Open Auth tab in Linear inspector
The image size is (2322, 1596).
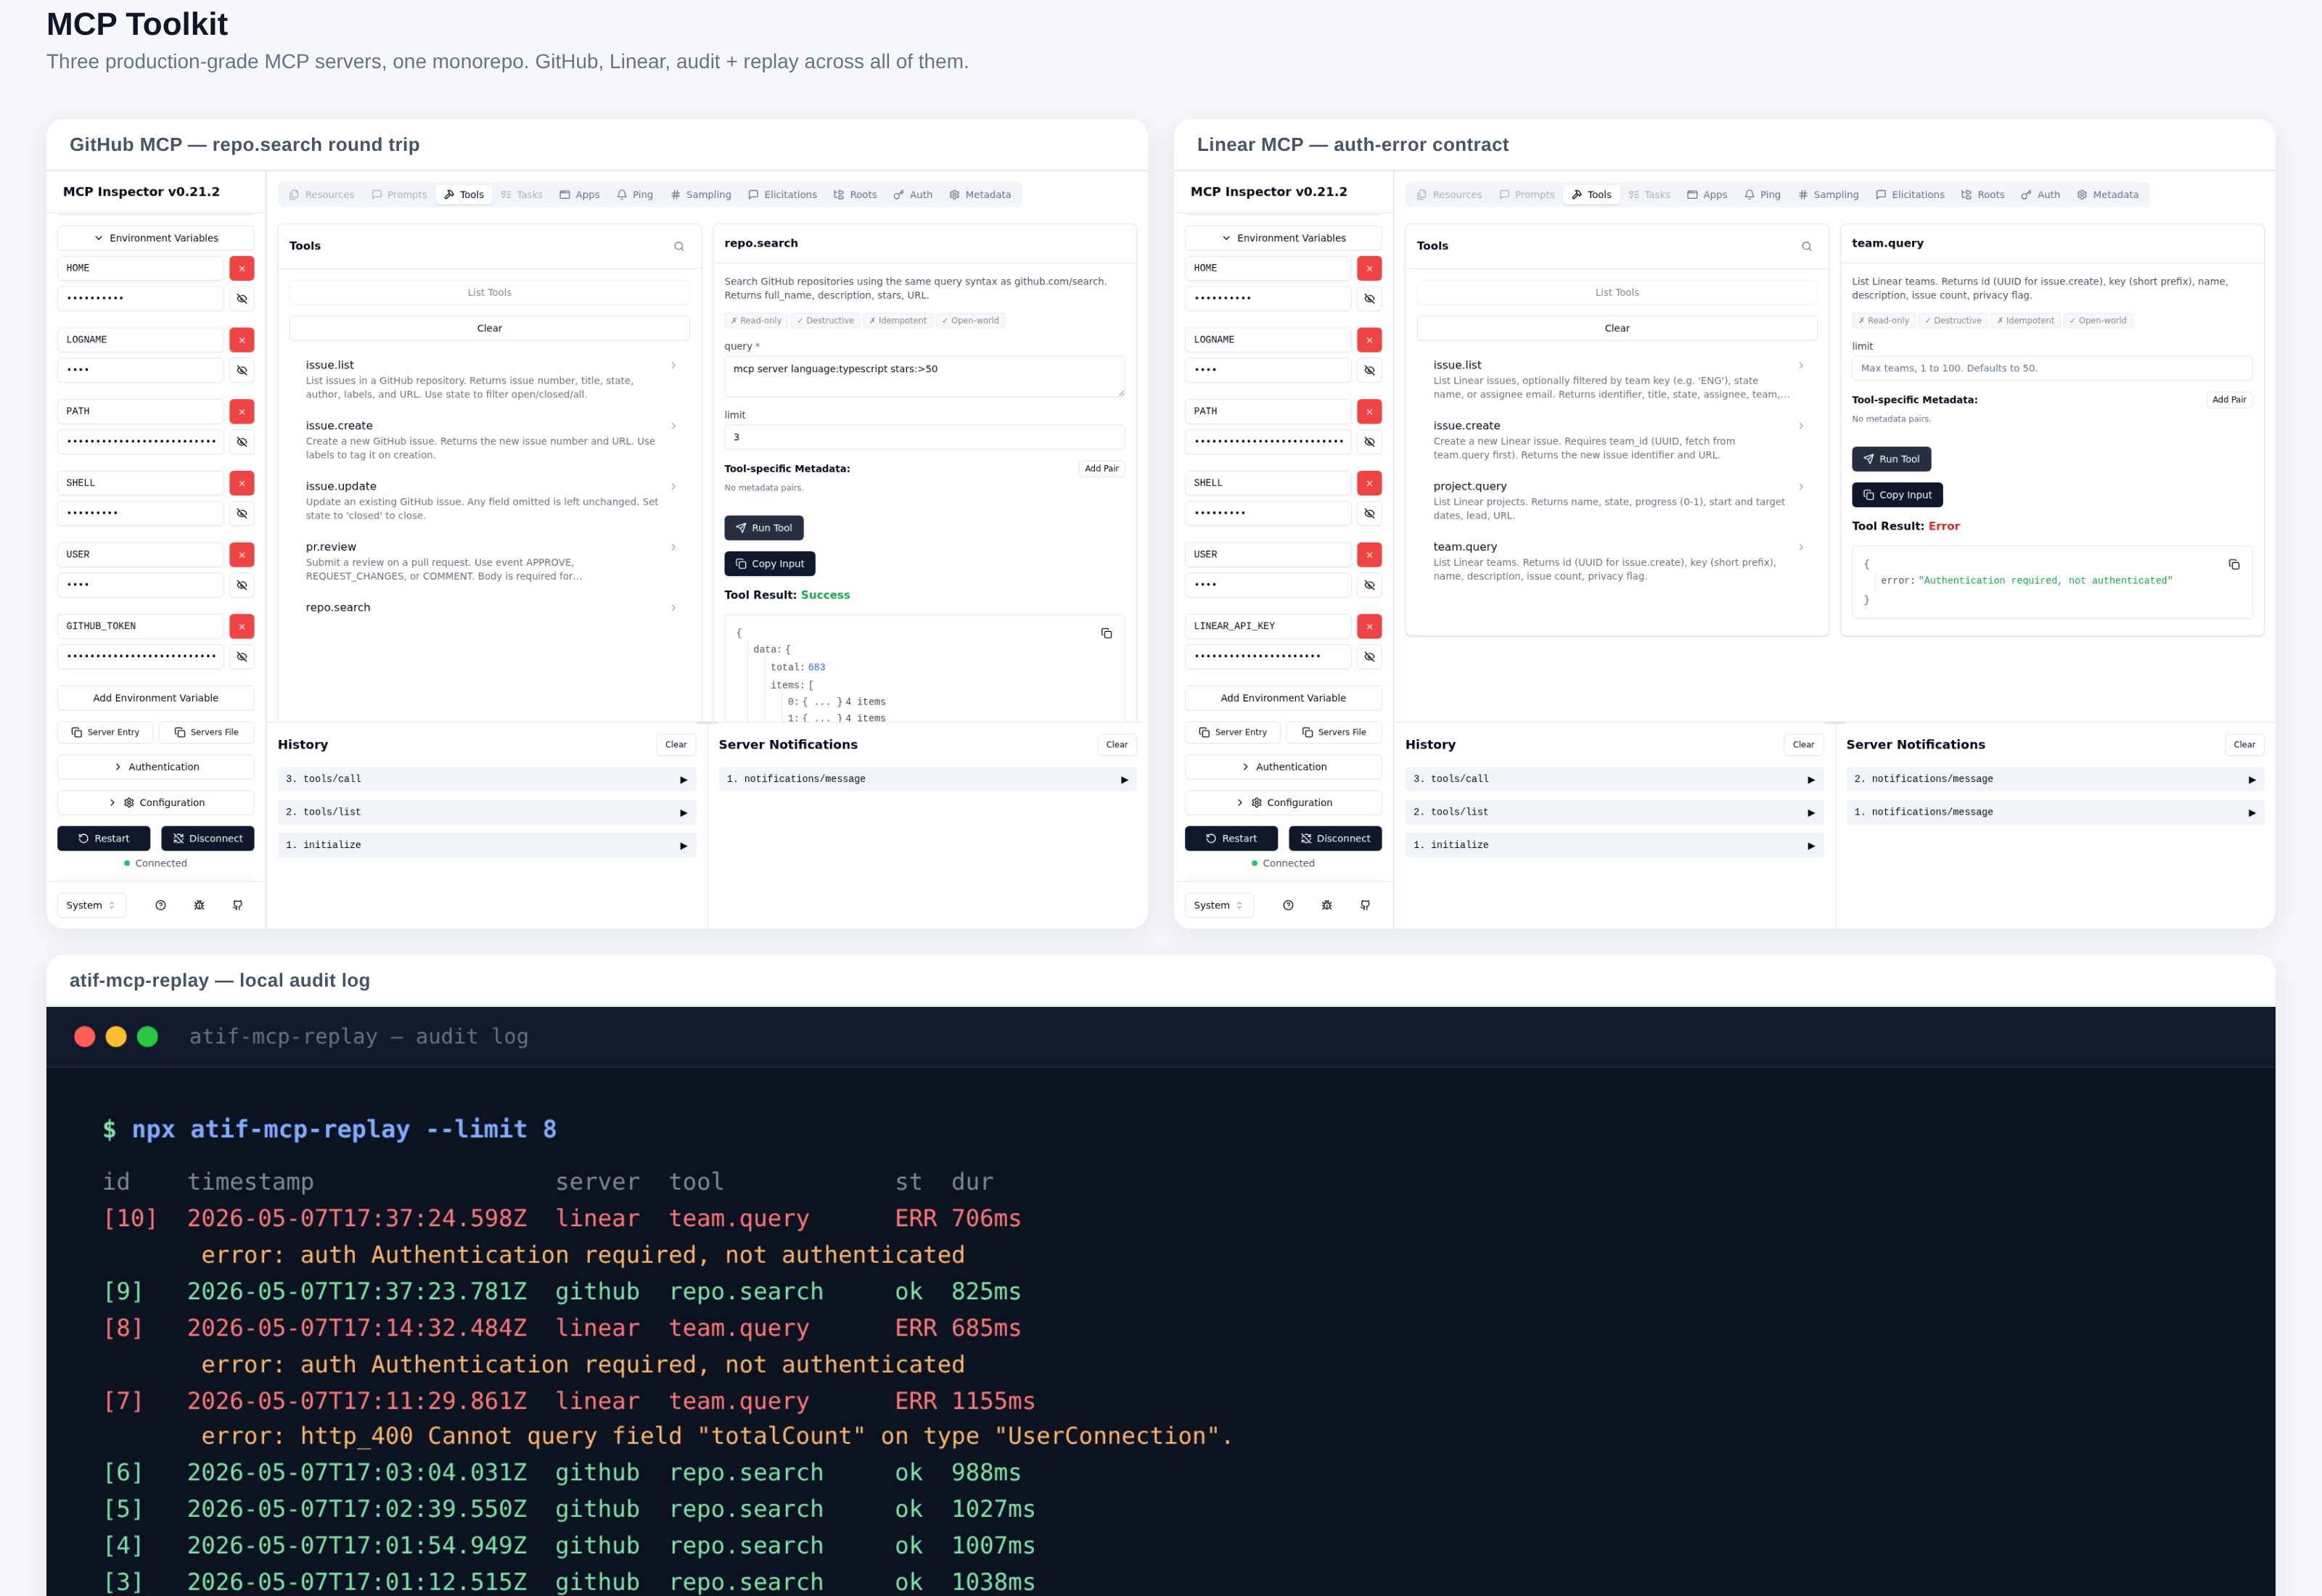point(2040,195)
